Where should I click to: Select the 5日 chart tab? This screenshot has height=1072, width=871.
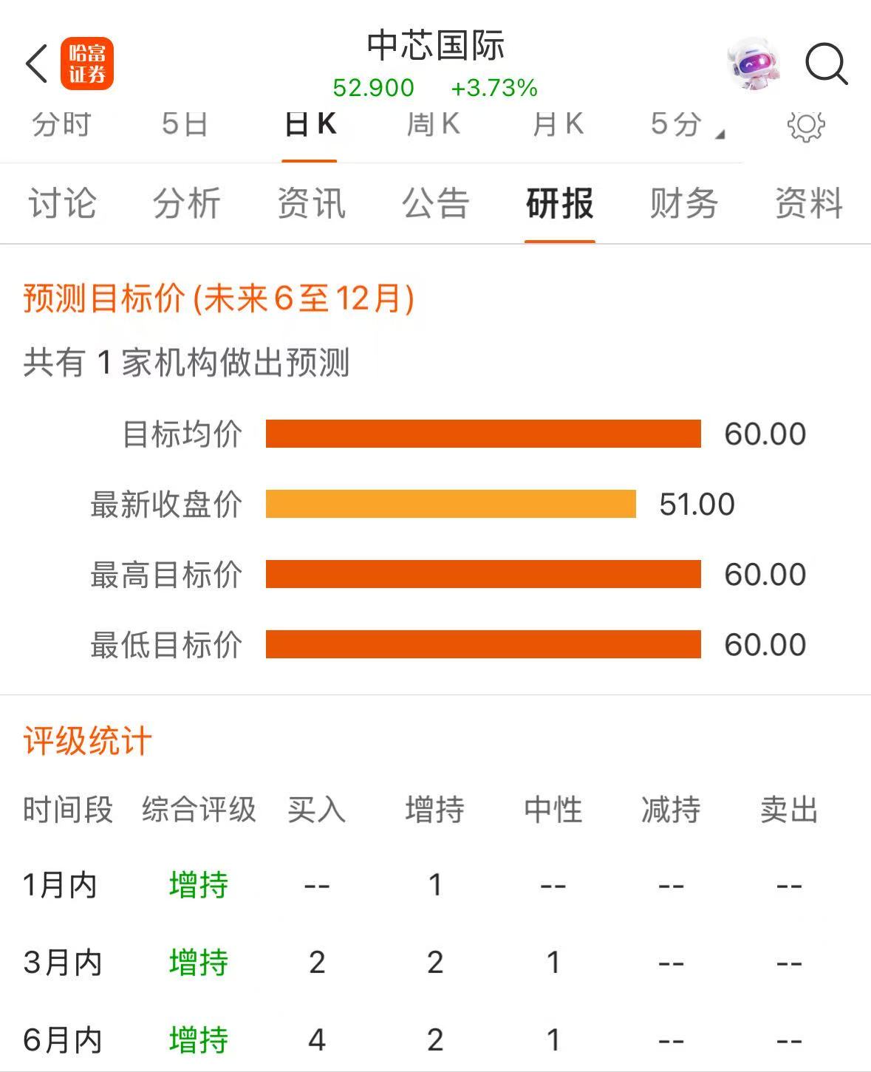[x=185, y=125]
